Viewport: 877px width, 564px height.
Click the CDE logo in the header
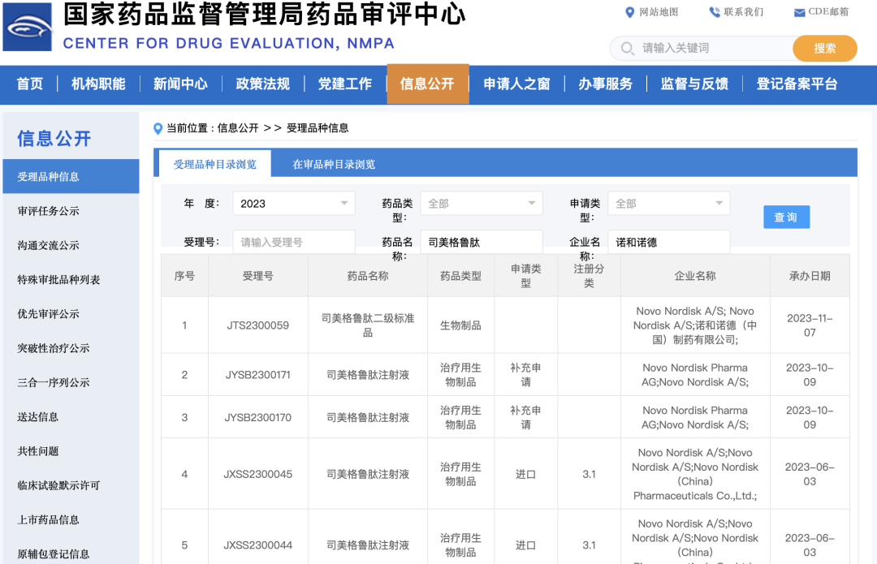click(28, 27)
